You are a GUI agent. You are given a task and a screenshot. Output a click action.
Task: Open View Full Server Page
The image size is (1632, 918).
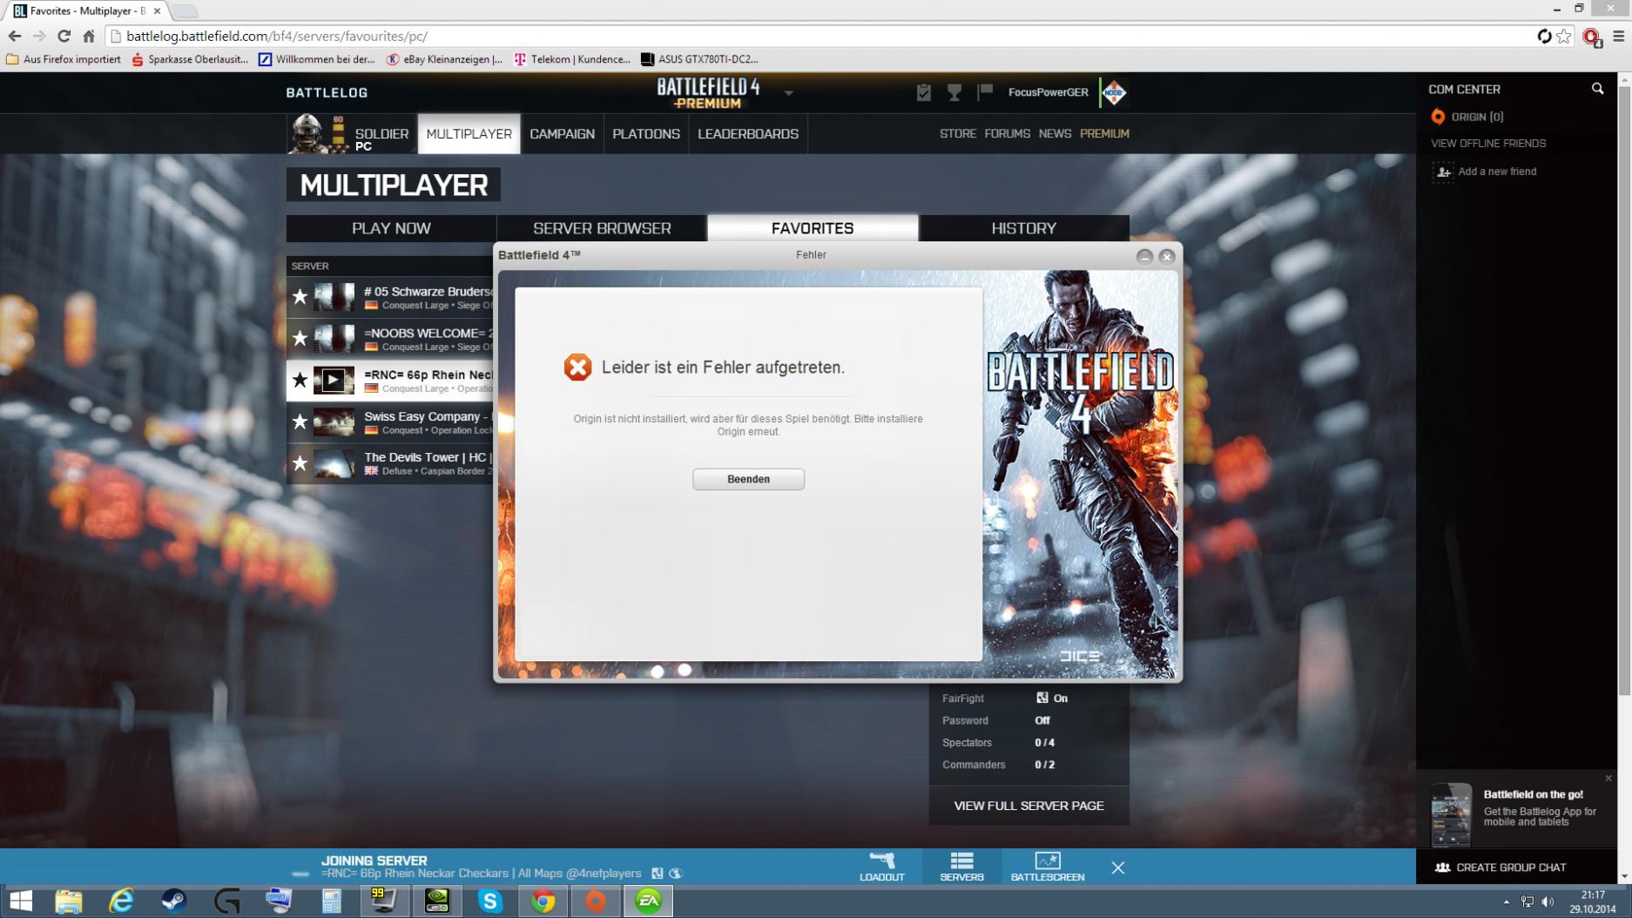(1028, 806)
